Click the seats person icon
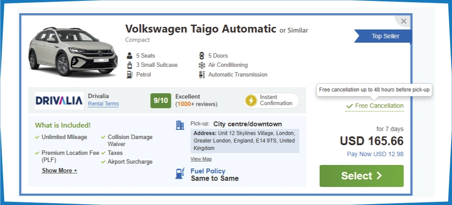 (130, 56)
